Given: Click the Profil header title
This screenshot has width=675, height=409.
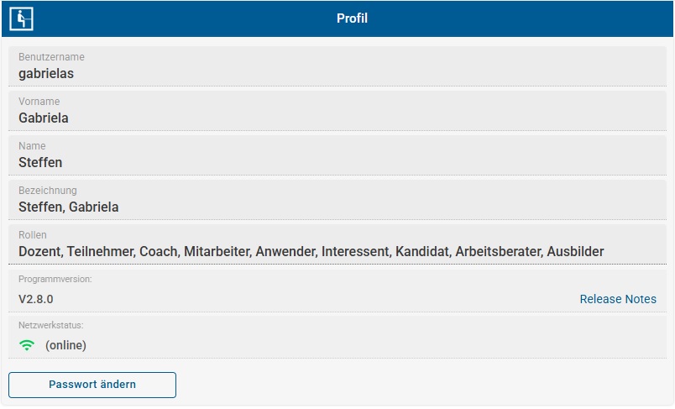Looking at the screenshot, I should (352, 18).
